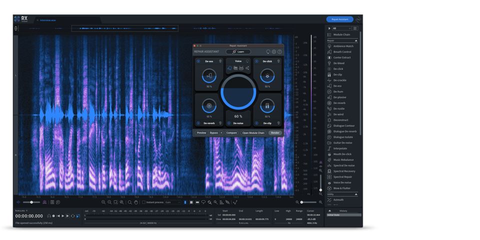
Task: Collapse the Repair section
Action: tap(356, 40)
